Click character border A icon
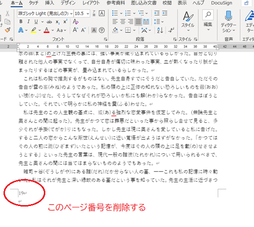Screen dimensions: 254x227 [102, 13]
